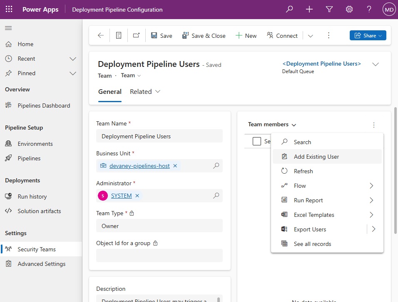
Task: Remove devaney-pipelines-host from Business Unit
Action: pos(175,166)
